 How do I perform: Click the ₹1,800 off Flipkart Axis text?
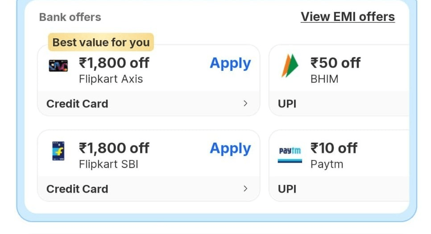[114, 63]
